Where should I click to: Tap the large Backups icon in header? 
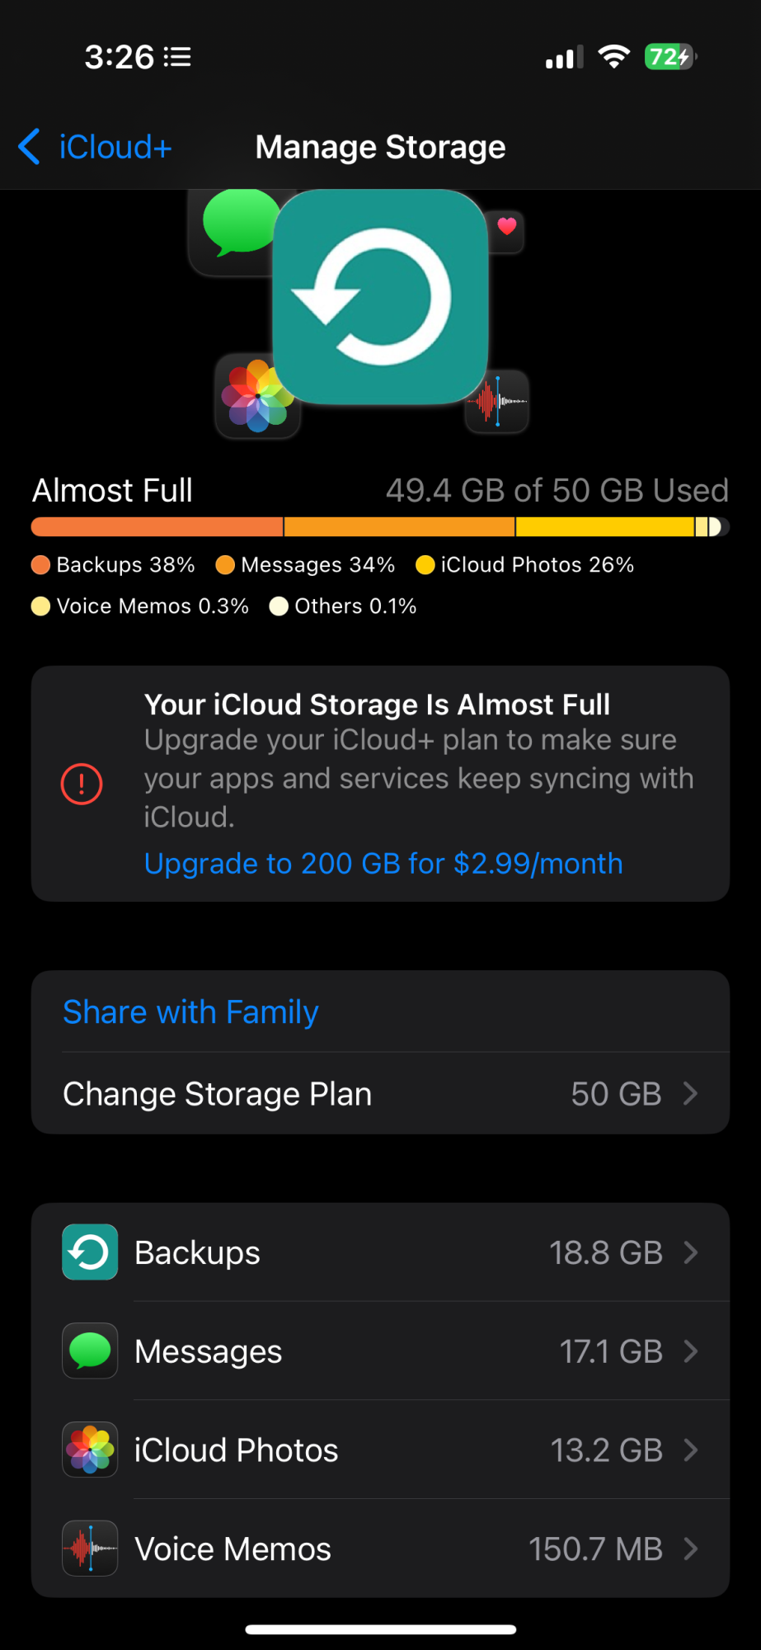pos(380,297)
